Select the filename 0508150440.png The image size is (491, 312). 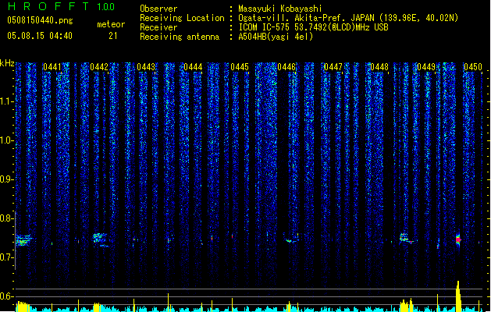40,20
